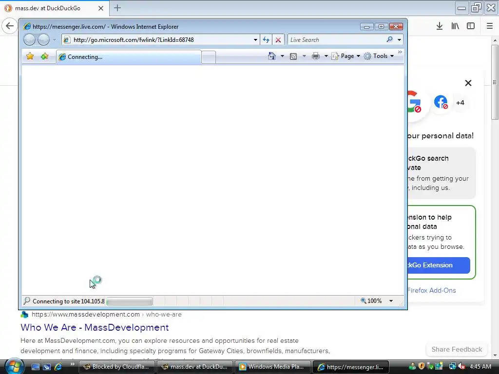Expand the Feeds dropdown arrow
The image size is (499, 374).
click(304, 56)
